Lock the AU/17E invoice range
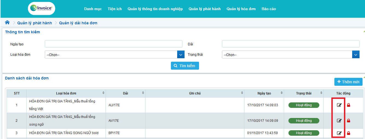Screen dimensions: 365x139 pyautogui.click(x=348, y=105)
